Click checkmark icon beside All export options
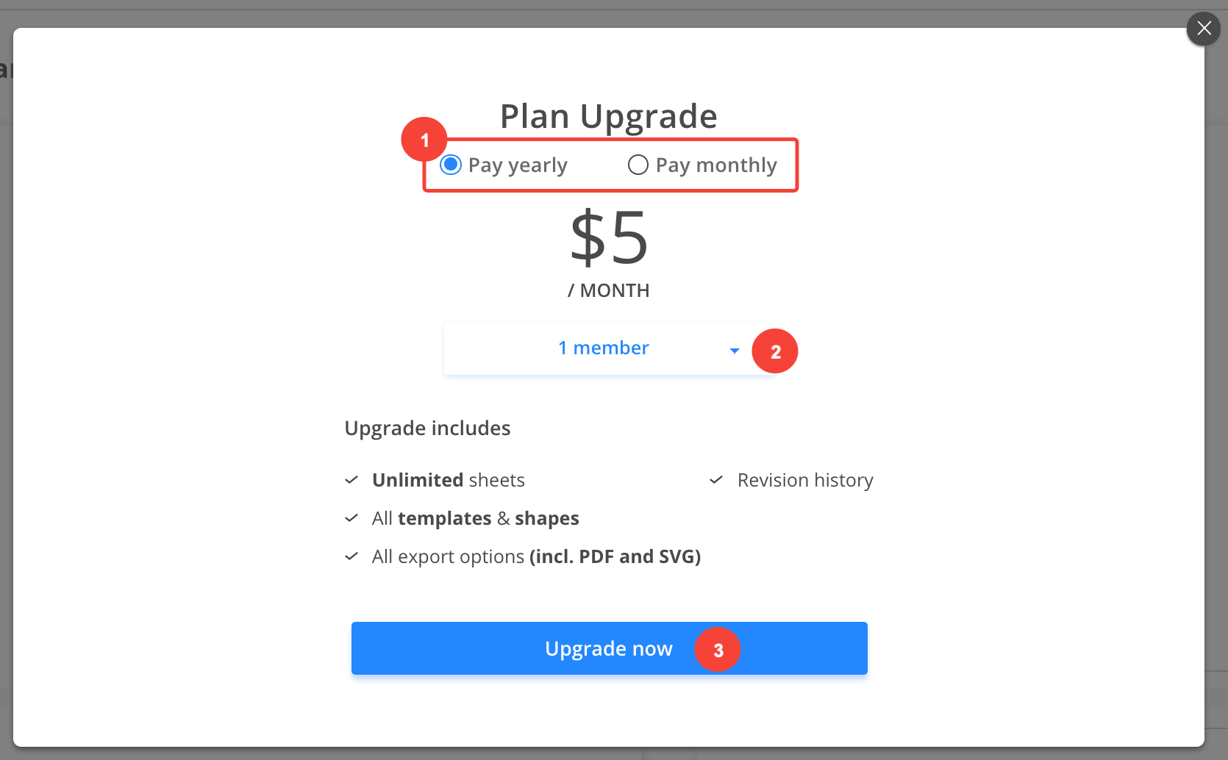 pyautogui.click(x=351, y=556)
